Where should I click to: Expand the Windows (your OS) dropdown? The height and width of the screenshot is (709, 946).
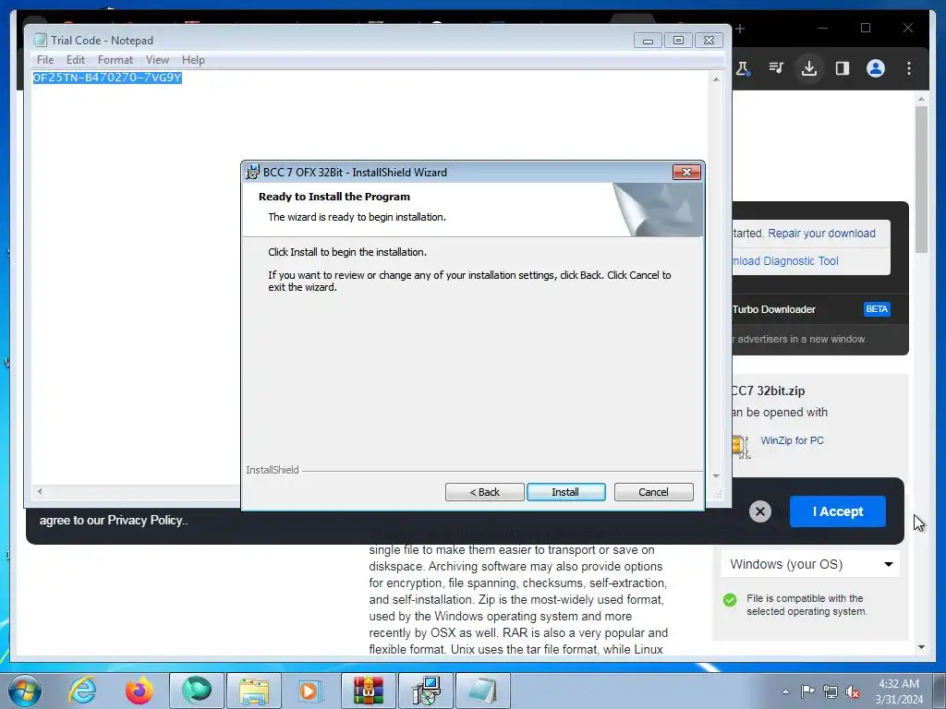click(810, 564)
